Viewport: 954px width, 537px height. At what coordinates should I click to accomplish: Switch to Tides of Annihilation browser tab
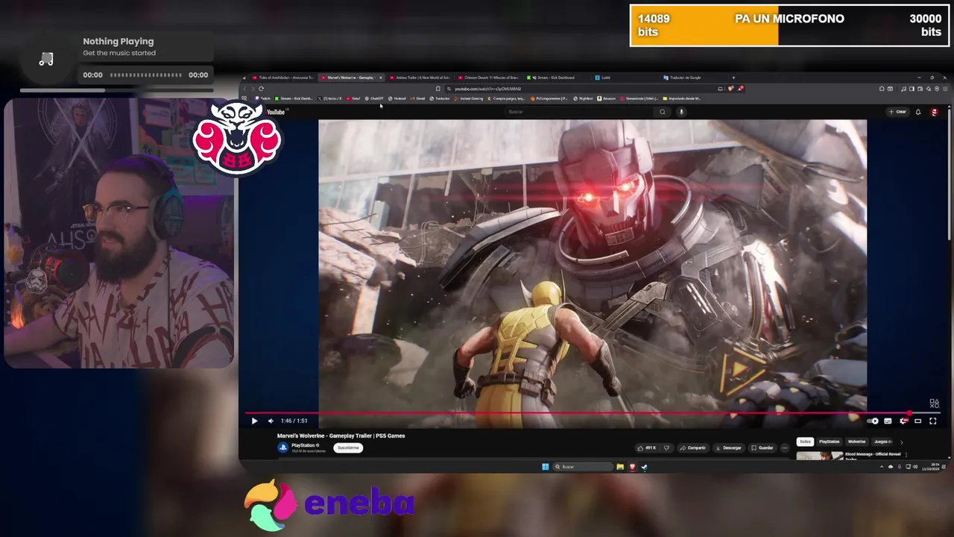point(282,78)
